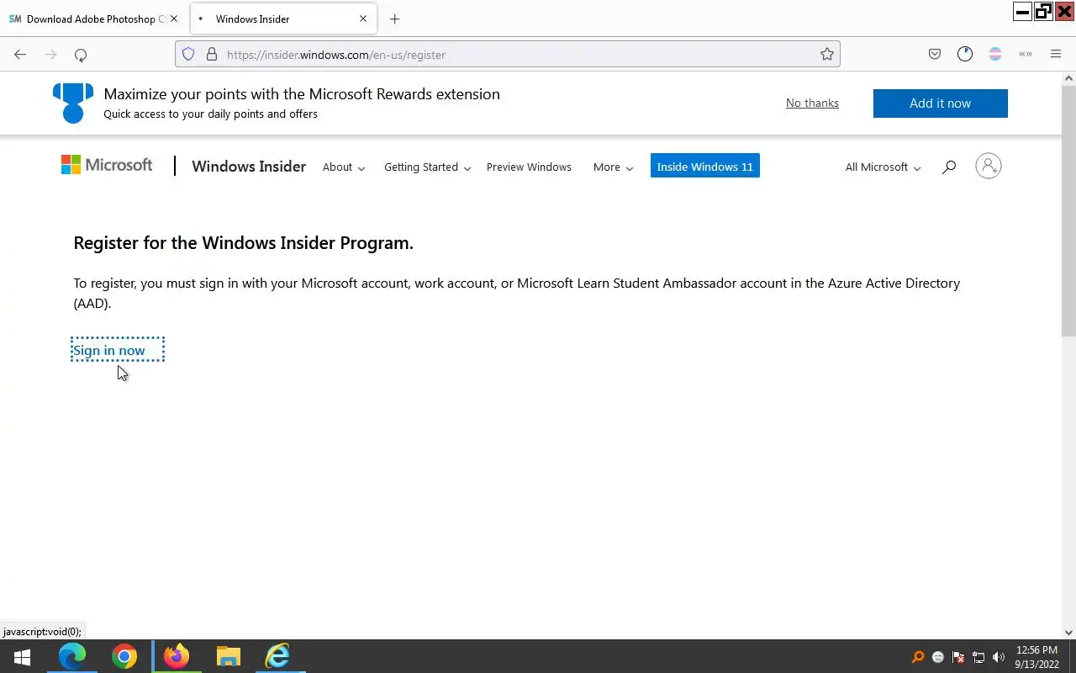This screenshot has height=673, width=1076.
Task: Expand the More dropdown menu
Action: pos(613,167)
